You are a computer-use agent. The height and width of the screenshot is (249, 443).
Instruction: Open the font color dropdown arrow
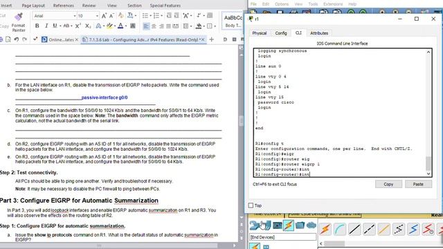click(126, 26)
